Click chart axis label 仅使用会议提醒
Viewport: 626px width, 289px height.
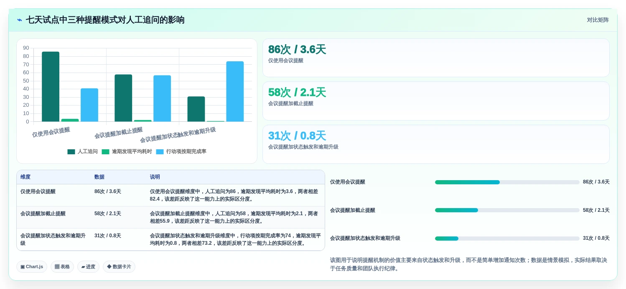point(51,132)
